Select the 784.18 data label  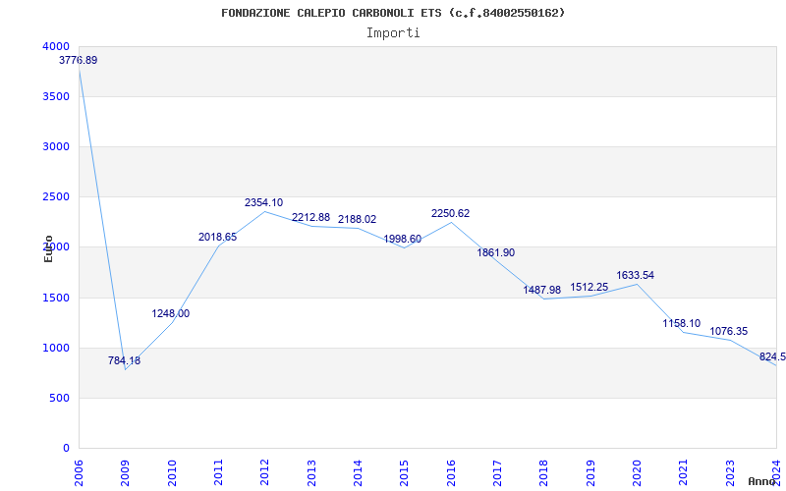[125, 360]
